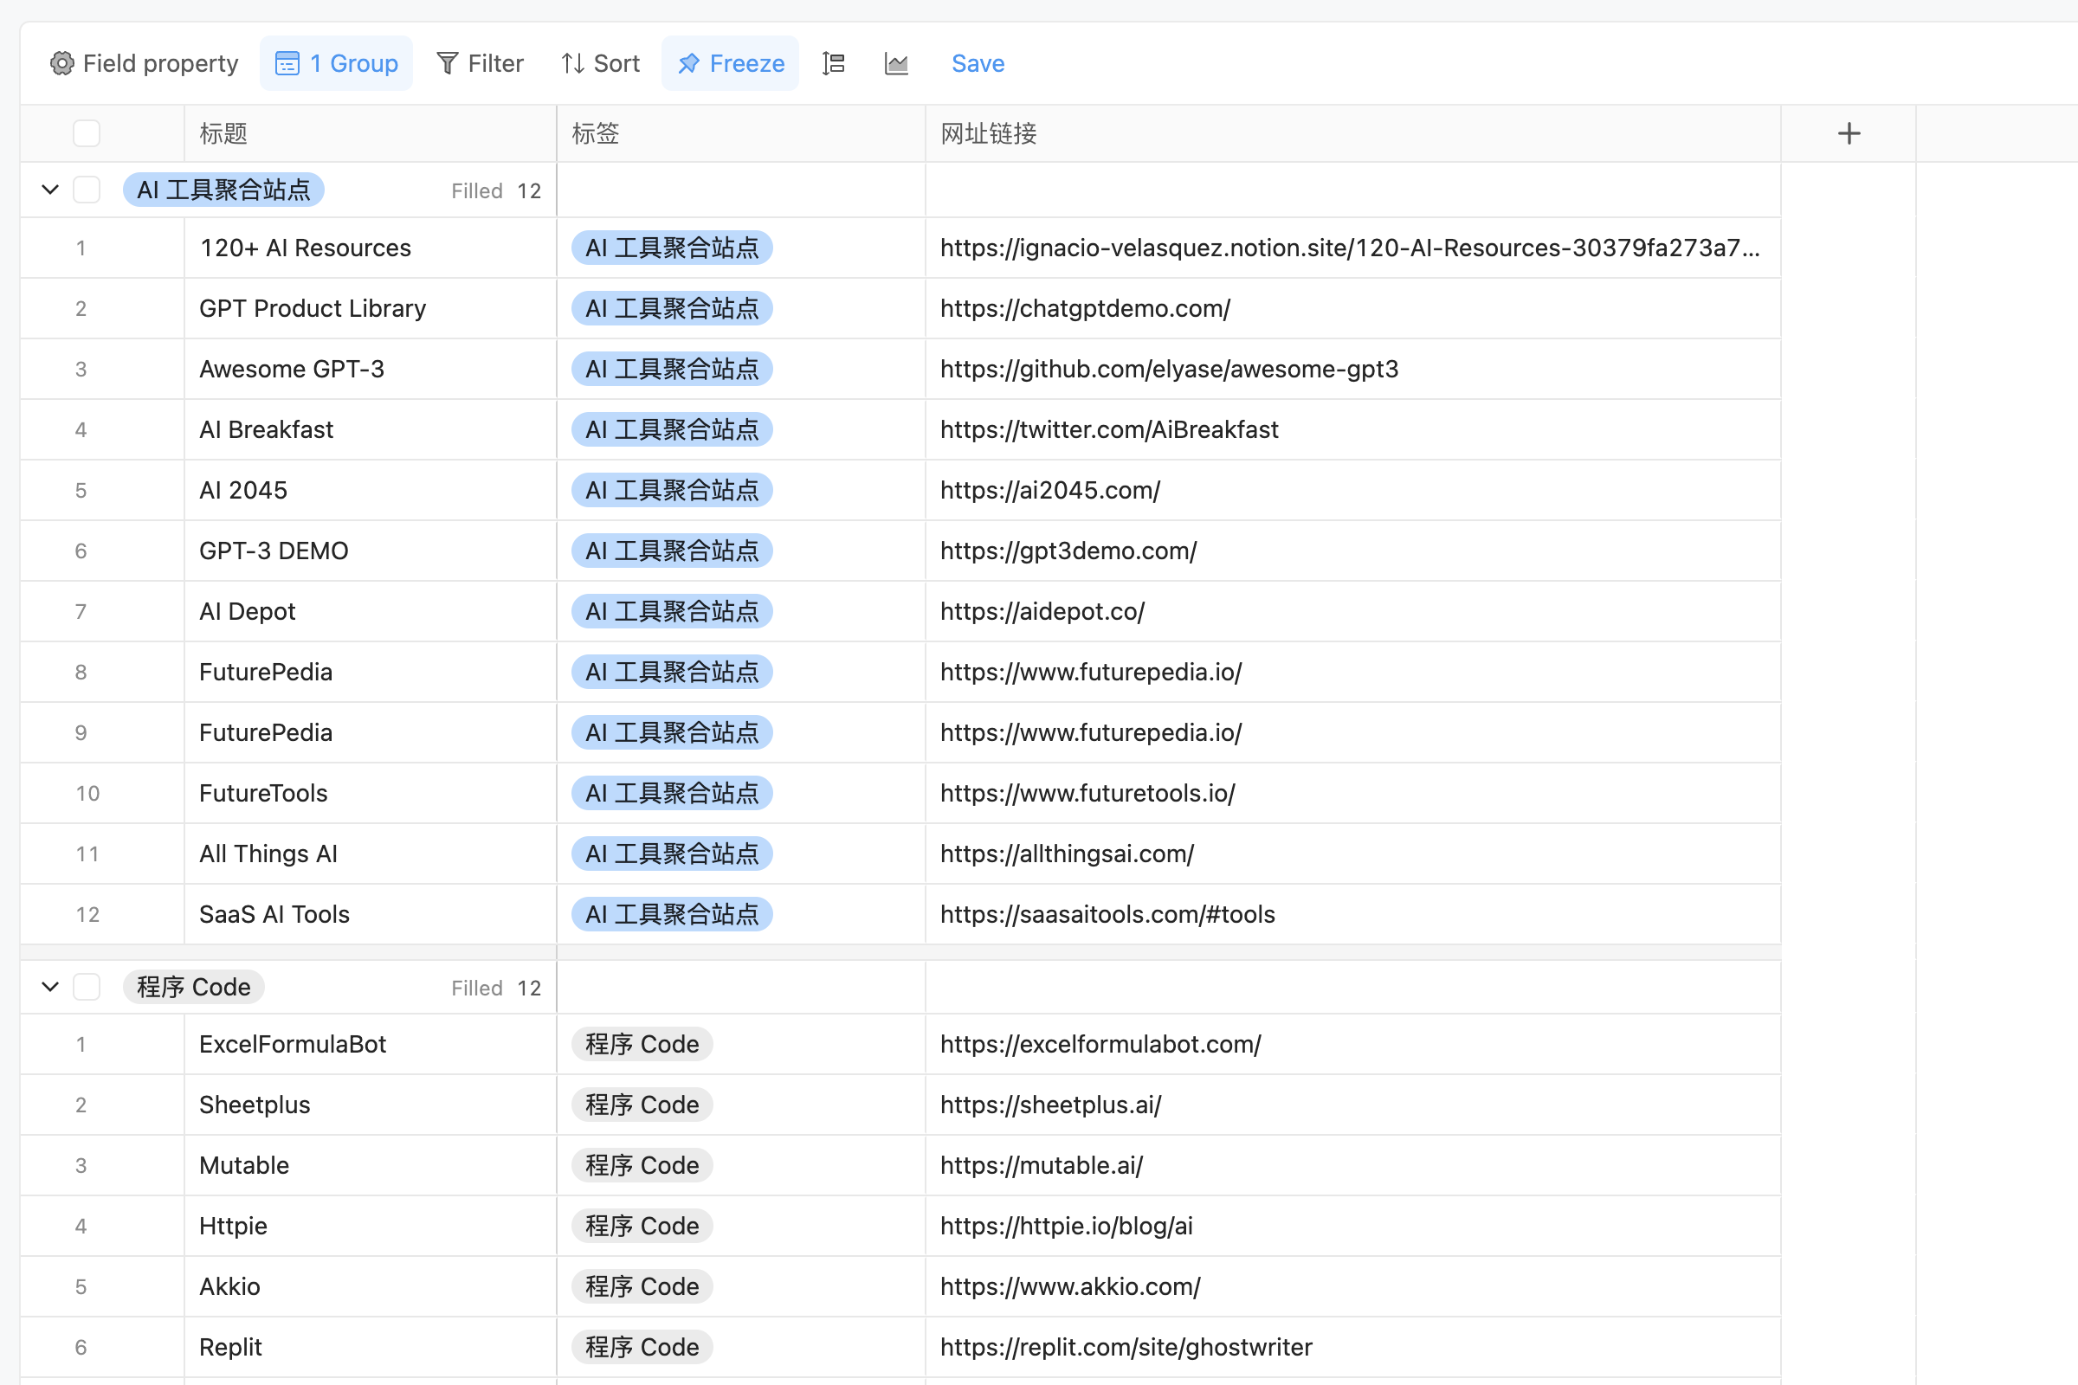Open the chatgptdemo.com link

1084,308
